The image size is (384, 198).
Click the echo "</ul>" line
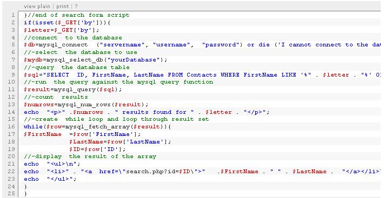50,179
